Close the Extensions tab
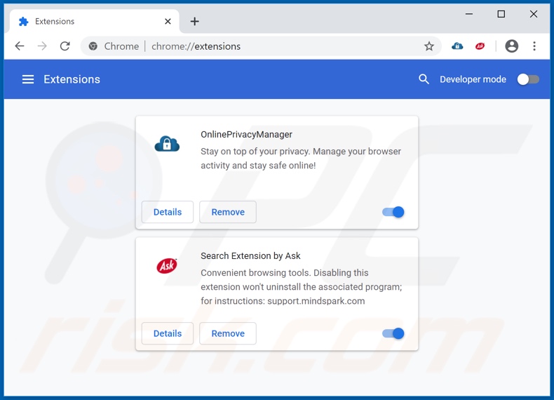The width and height of the screenshot is (554, 400). click(x=168, y=22)
